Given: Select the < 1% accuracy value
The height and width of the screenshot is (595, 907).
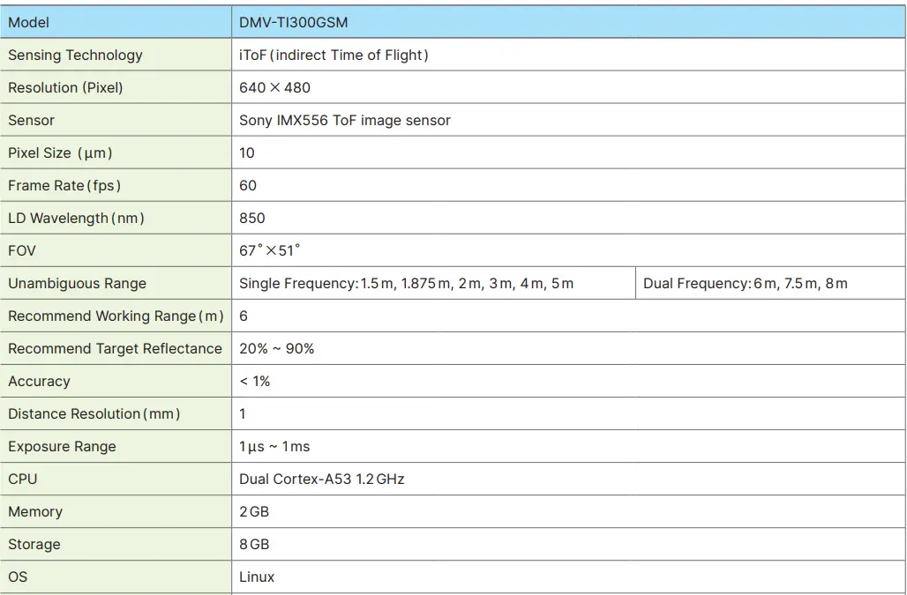Looking at the screenshot, I should (x=254, y=381).
